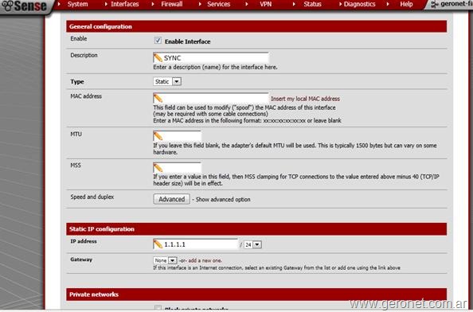Open the Services menu
The image size is (473, 312).
click(x=219, y=4)
